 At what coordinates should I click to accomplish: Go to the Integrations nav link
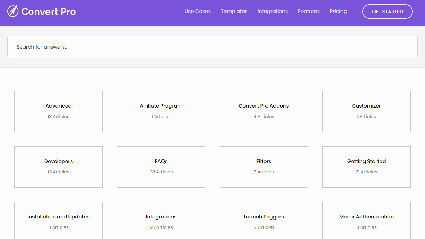pyautogui.click(x=272, y=12)
